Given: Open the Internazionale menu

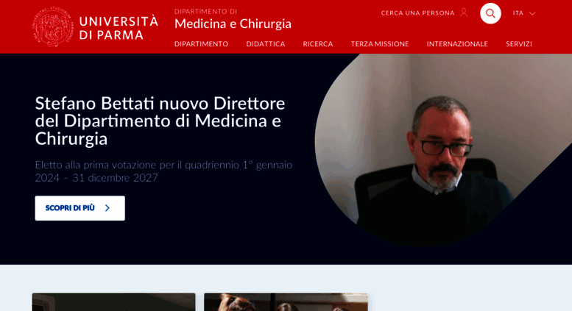Looking at the screenshot, I should click(457, 44).
